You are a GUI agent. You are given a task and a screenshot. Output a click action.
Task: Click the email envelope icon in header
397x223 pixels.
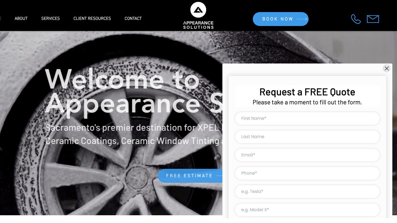[373, 19]
